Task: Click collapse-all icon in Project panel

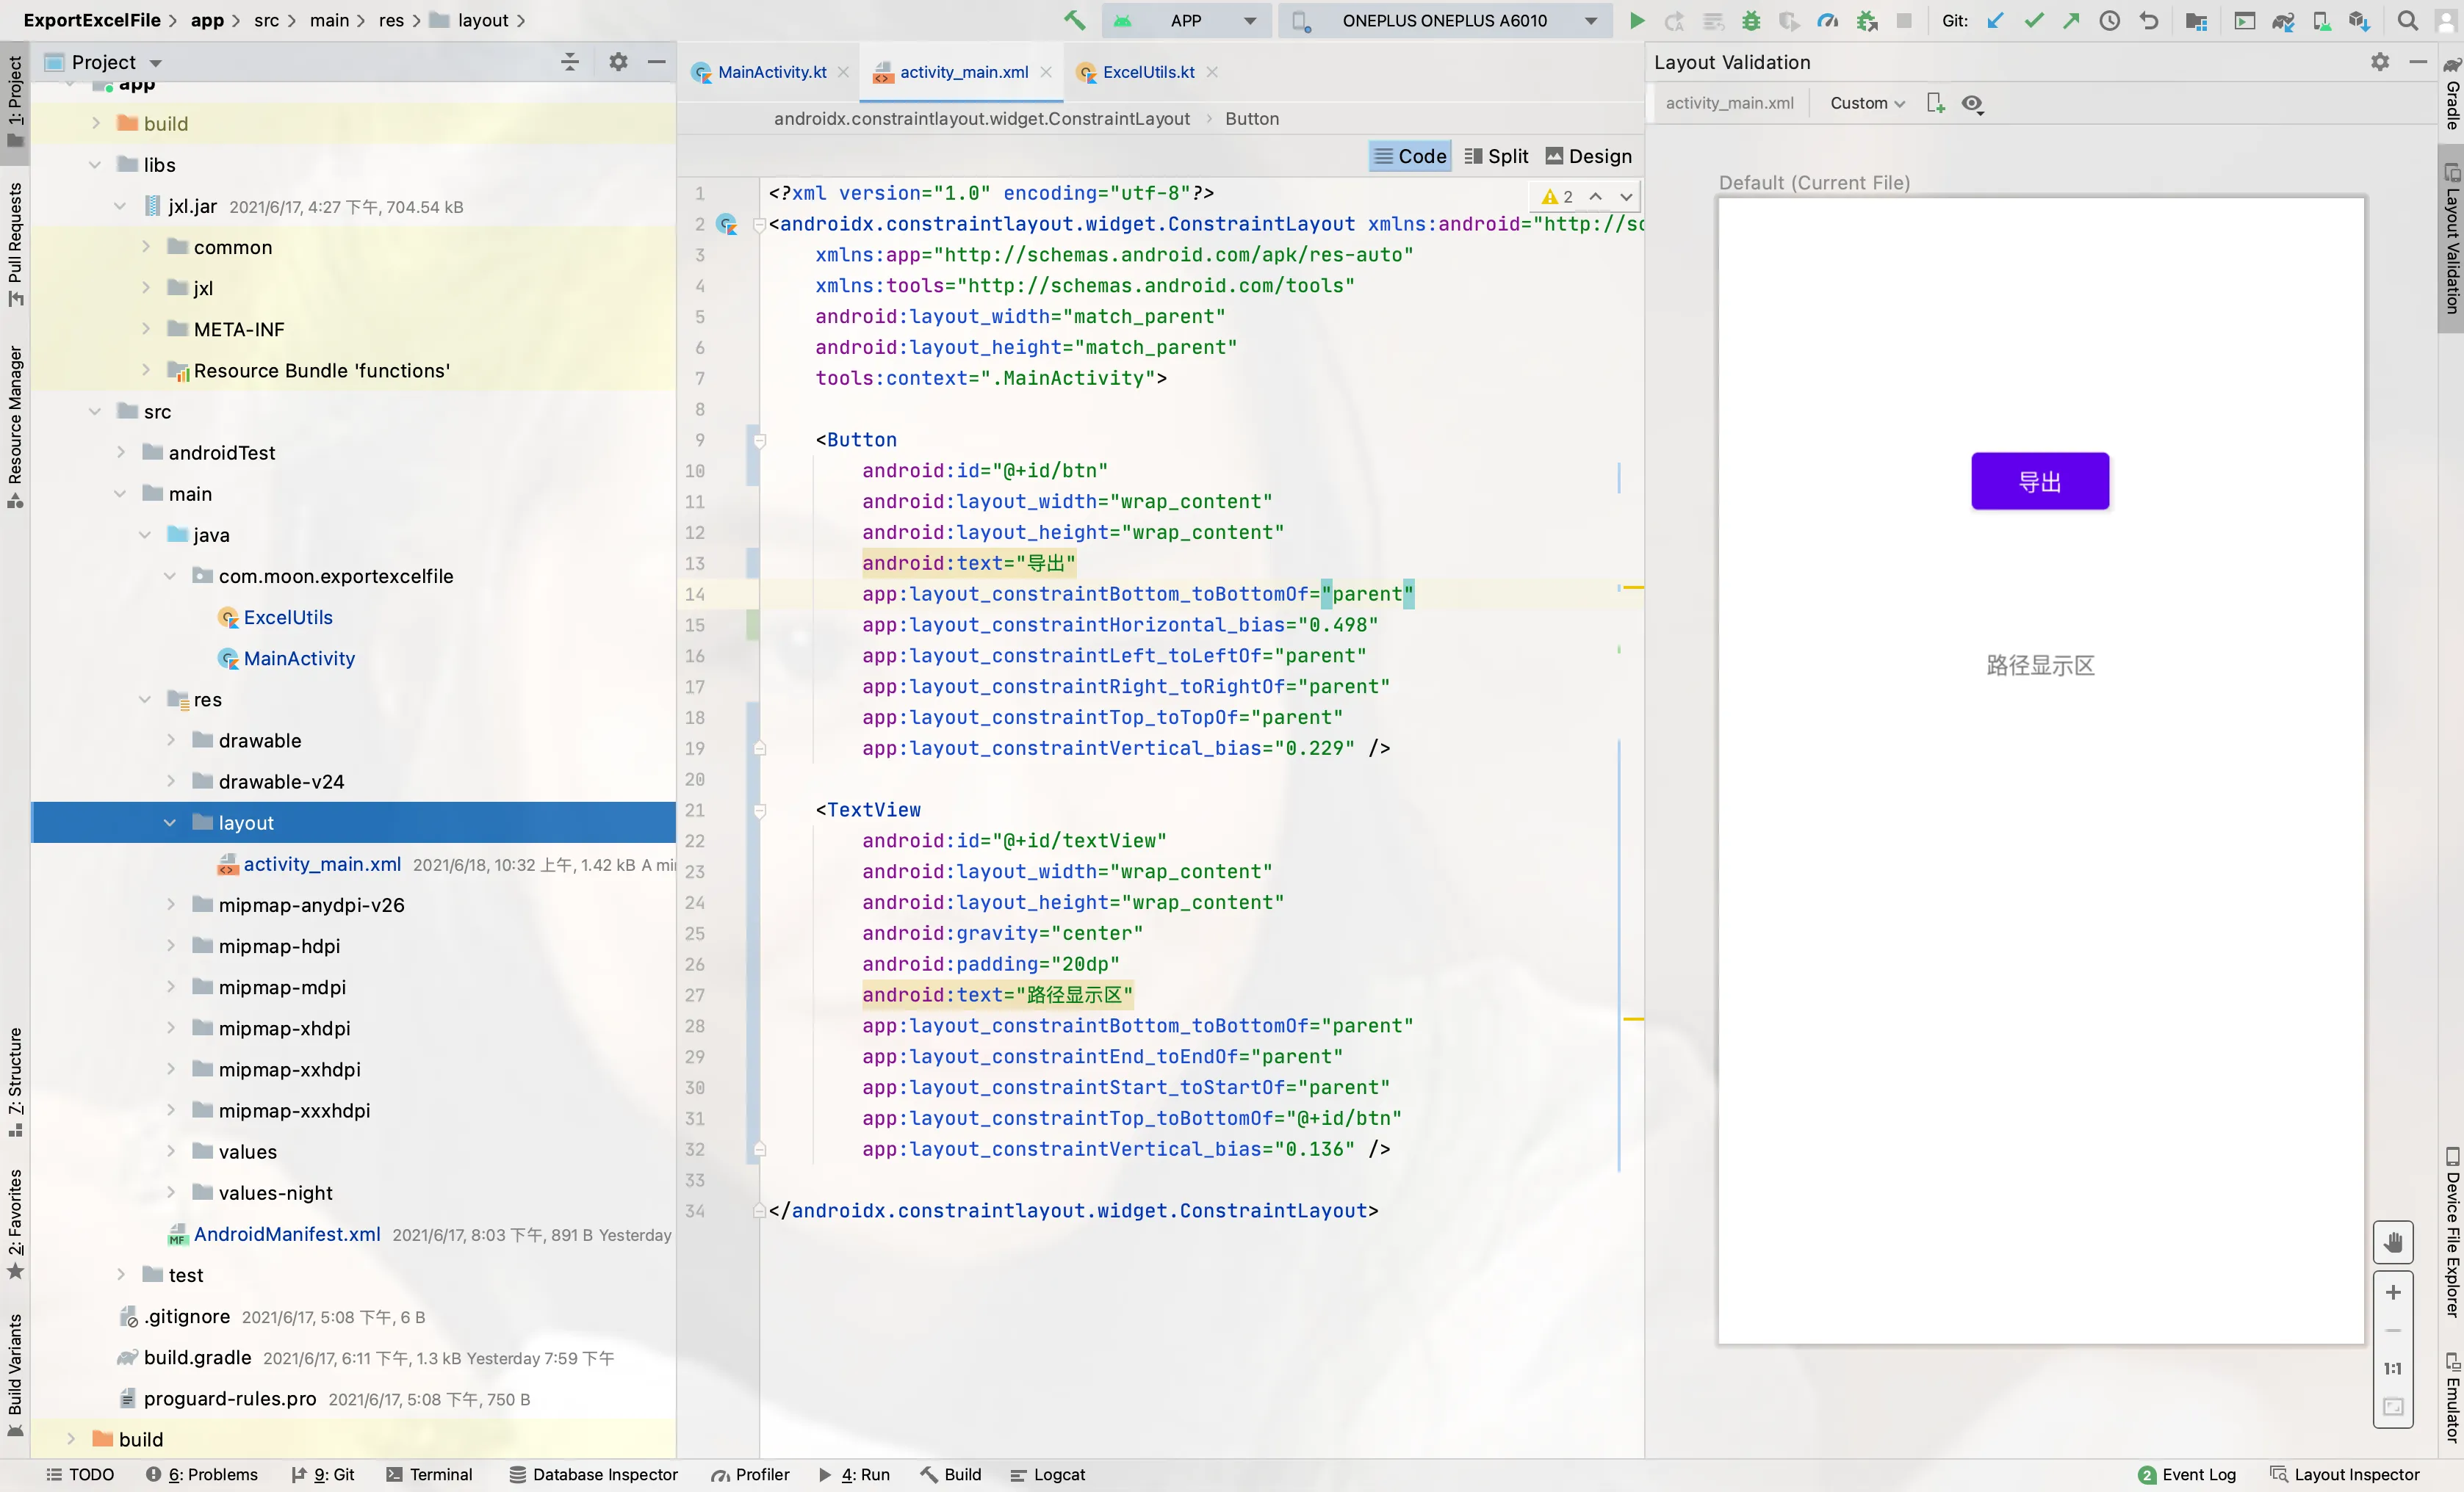Action: point(570,62)
